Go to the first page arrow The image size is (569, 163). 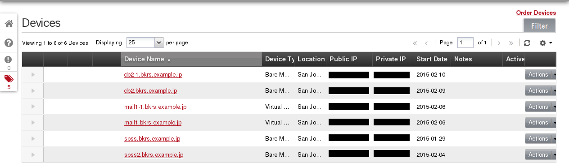(415, 43)
